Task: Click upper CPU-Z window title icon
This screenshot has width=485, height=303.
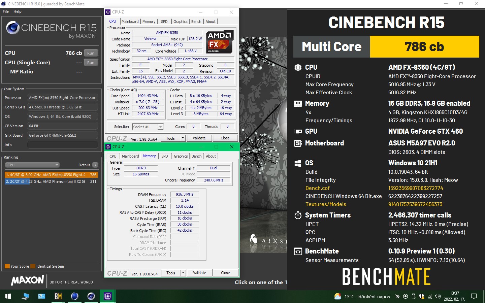Action: pos(108,12)
